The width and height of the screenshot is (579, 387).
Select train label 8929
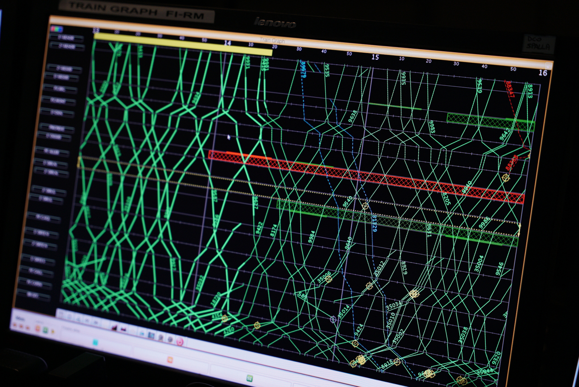(x=404, y=267)
